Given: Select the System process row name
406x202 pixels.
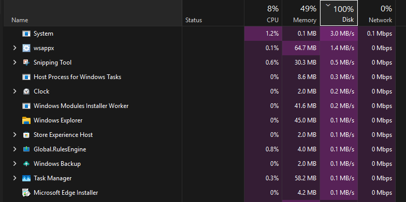Looking at the screenshot, I should [44, 34].
